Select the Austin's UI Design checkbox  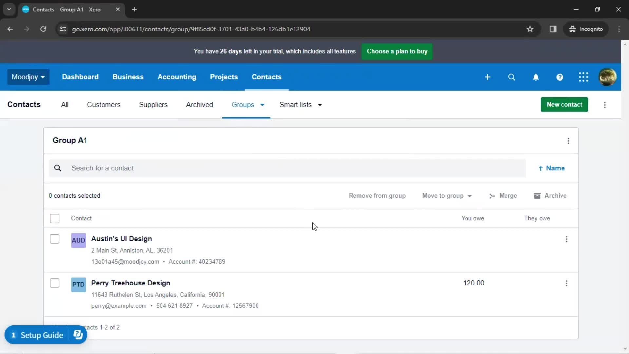[55, 239]
